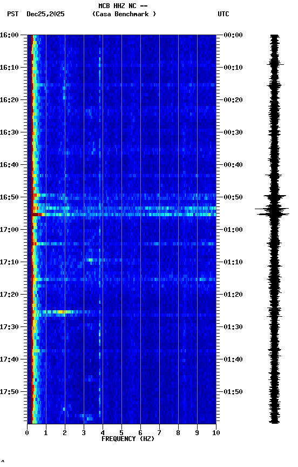Click the 00:10 UTC time label
The height and width of the screenshot is (467, 298).
click(x=233, y=68)
